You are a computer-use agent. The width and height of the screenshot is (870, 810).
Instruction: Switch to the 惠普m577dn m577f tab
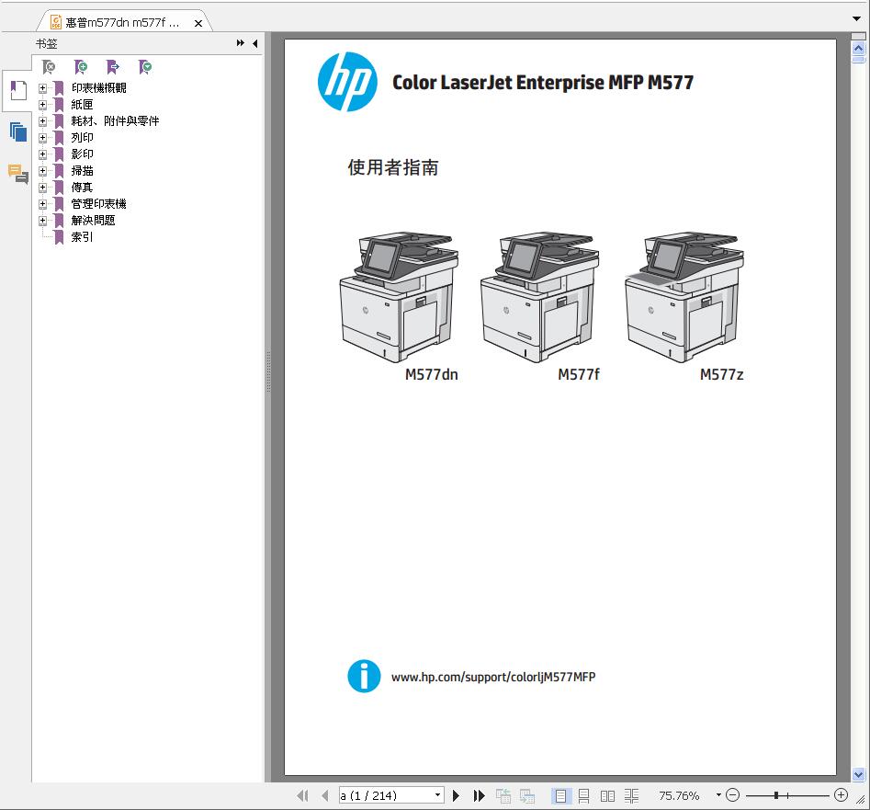click(x=122, y=23)
